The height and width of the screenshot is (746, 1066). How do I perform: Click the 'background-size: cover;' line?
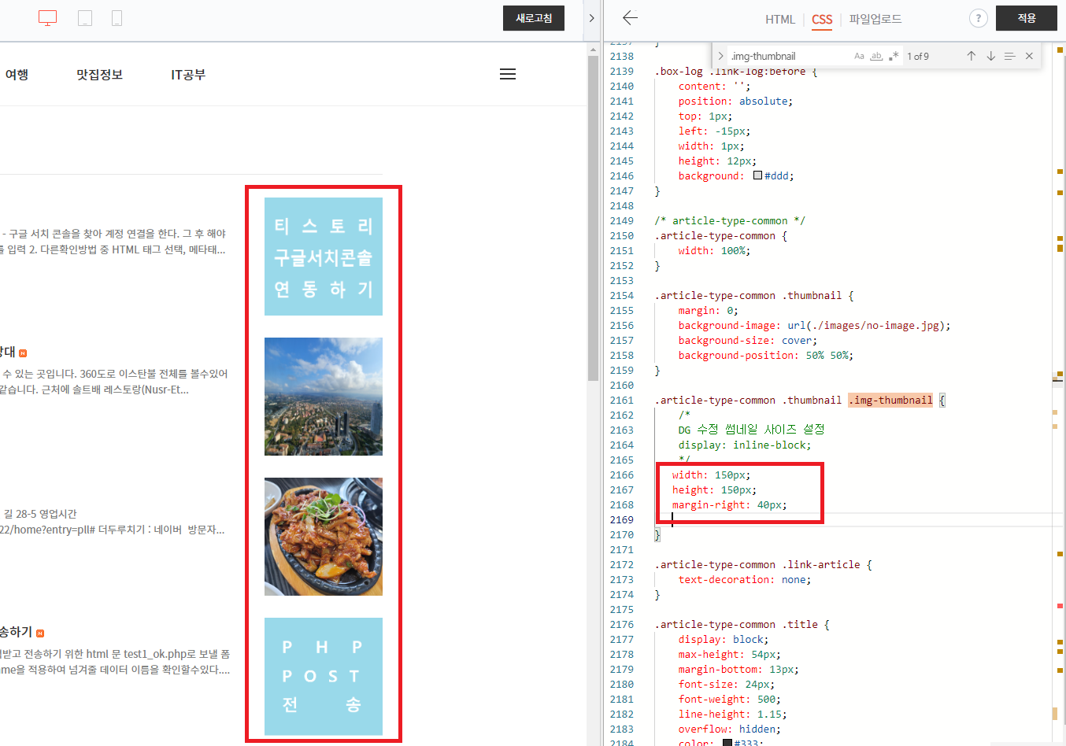(x=748, y=341)
